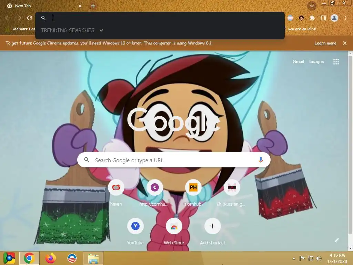Show hidden tray icons arrow
353x265 pixels.
(x=294, y=258)
